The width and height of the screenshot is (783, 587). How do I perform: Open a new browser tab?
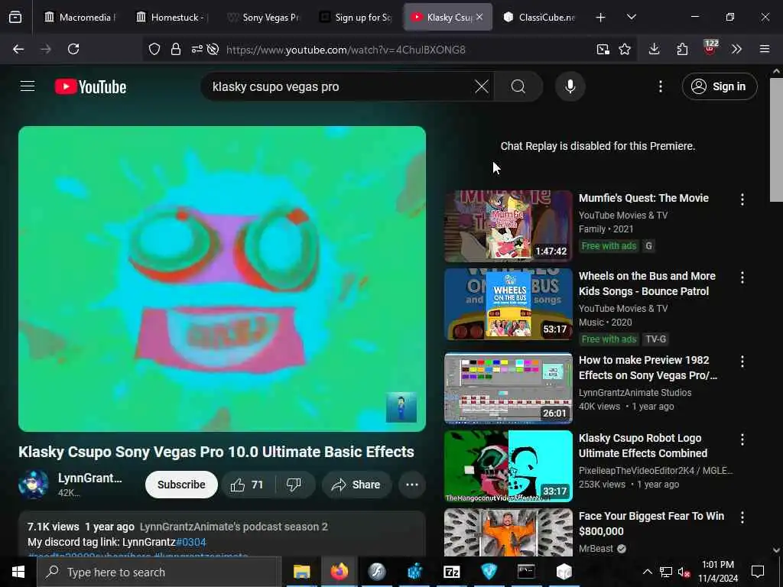[x=601, y=18]
